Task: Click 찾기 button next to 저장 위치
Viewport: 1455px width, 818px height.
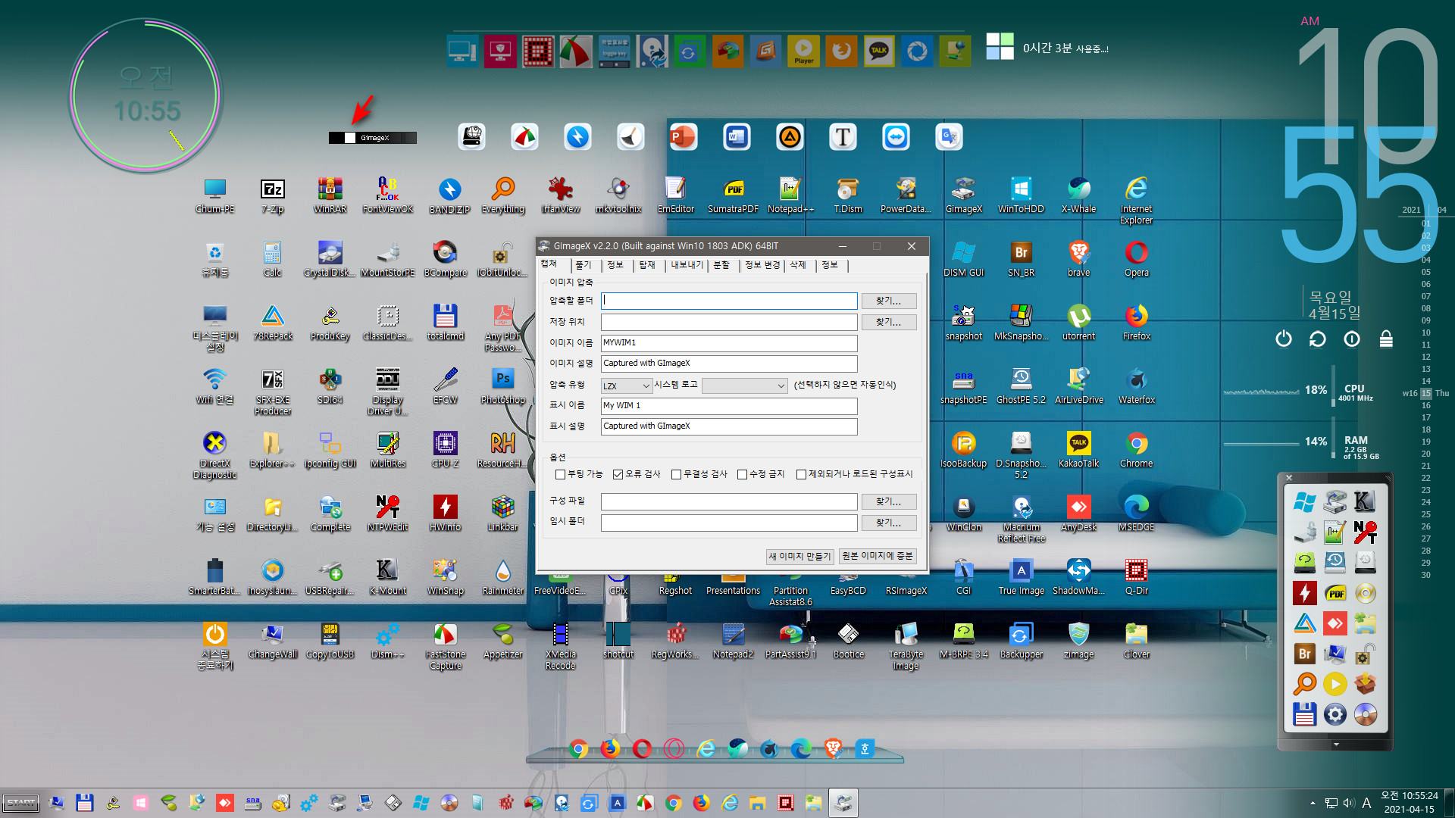Action: (888, 323)
